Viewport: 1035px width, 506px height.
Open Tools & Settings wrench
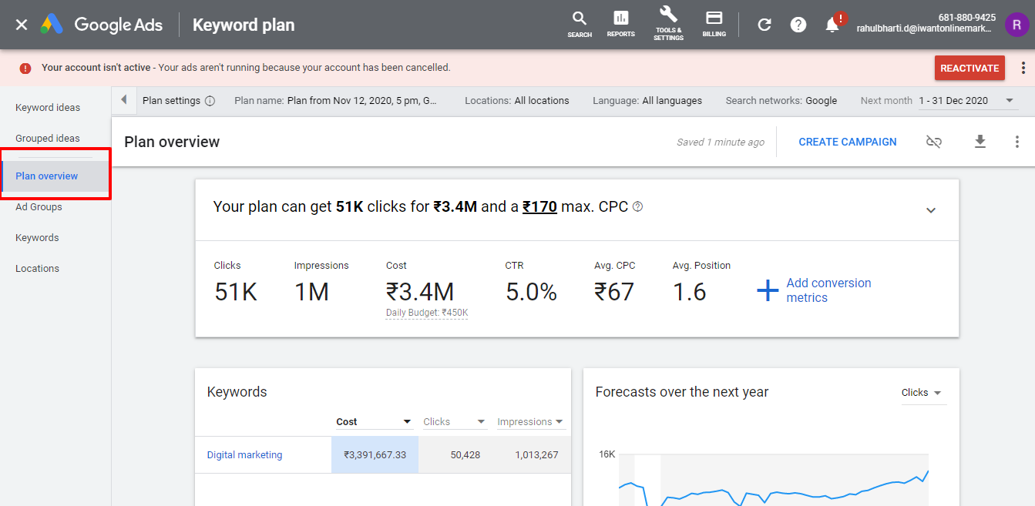(x=668, y=24)
